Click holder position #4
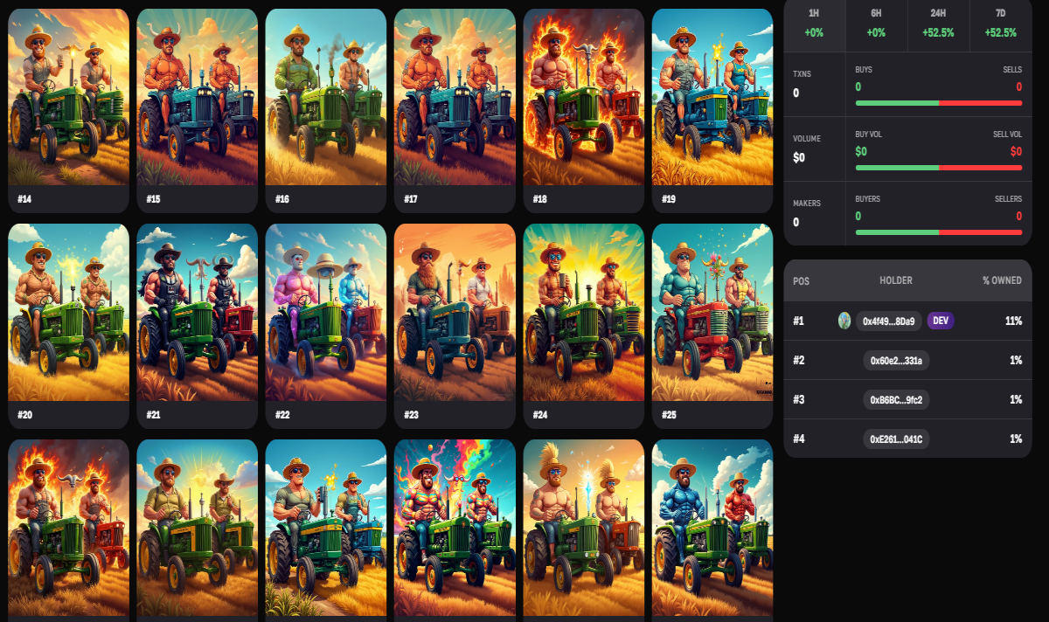 click(798, 439)
